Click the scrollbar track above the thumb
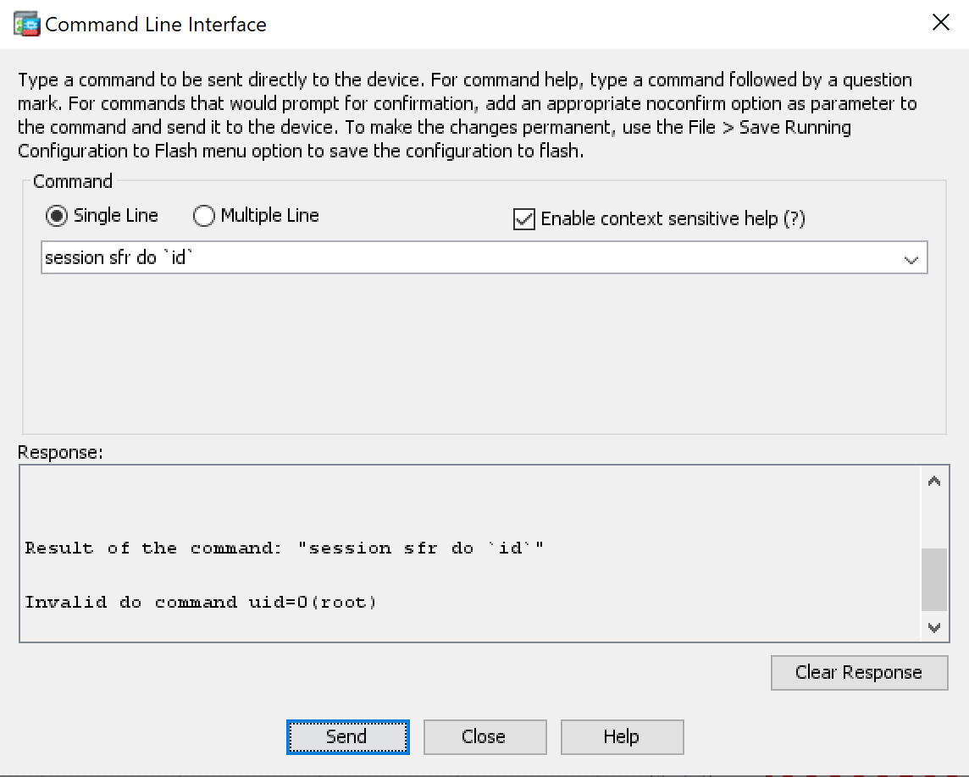This screenshot has width=969, height=777. tap(934, 521)
